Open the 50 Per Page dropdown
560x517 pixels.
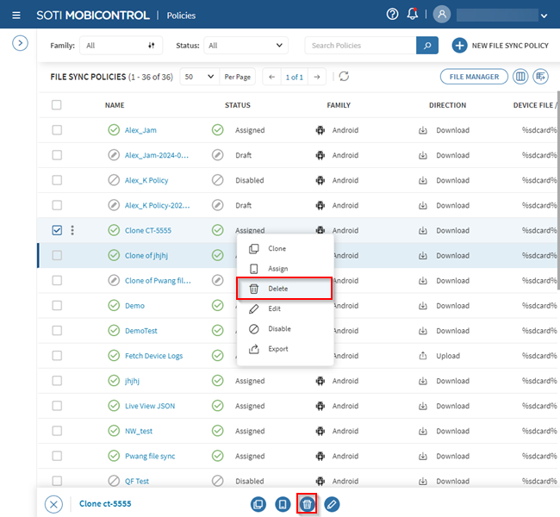(199, 77)
